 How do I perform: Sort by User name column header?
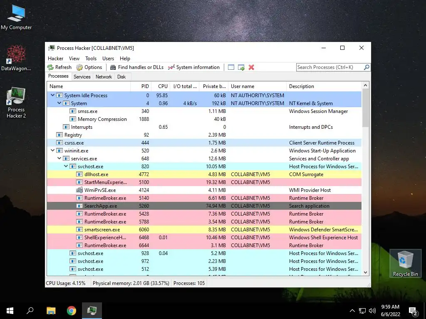[x=257, y=86]
